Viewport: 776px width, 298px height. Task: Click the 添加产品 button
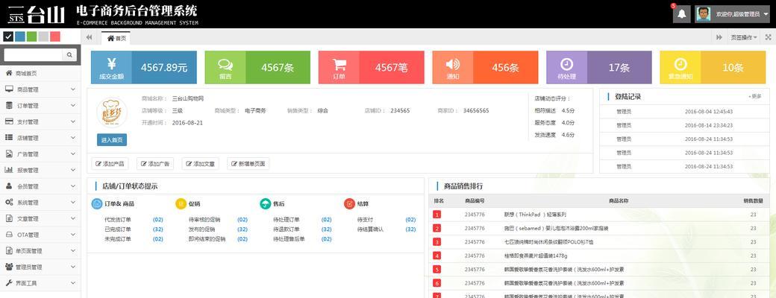(x=110, y=164)
